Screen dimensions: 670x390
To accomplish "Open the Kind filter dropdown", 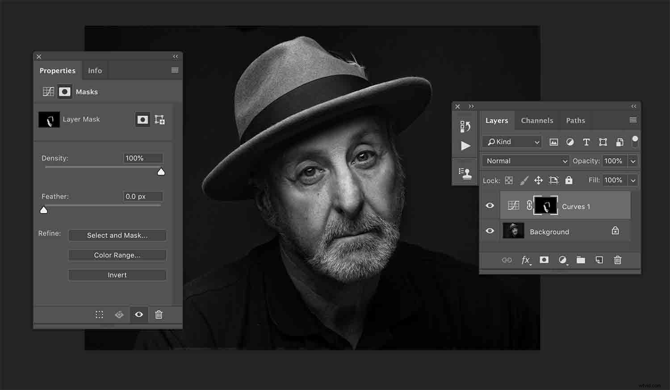I will pyautogui.click(x=511, y=142).
